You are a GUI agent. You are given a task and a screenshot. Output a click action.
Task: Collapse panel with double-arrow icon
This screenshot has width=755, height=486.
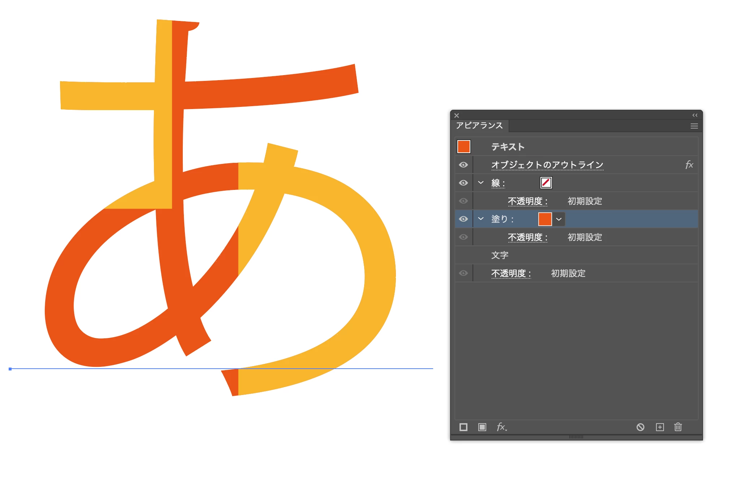tap(695, 115)
